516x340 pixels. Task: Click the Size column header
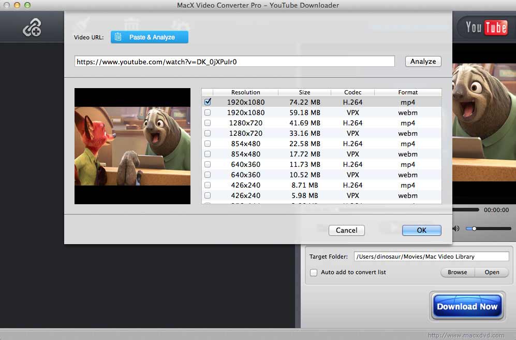(304, 92)
